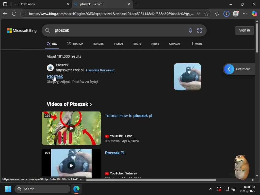Screen dimensions: 260x195
Task: Open the Downloads toolbar icon
Action: click(226, 14)
